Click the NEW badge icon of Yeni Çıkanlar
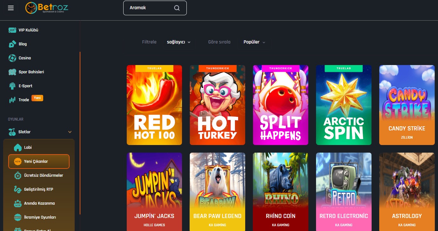 click(x=18, y=162)
